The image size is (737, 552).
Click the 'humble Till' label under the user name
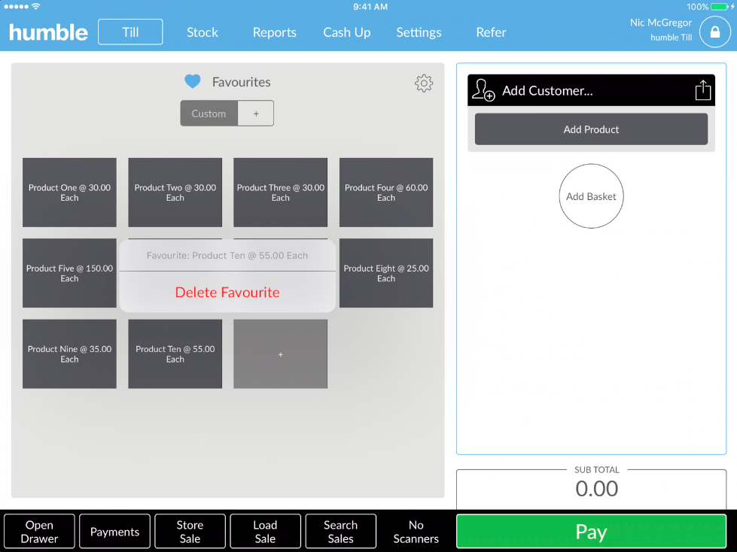click(x=672, y=38)
